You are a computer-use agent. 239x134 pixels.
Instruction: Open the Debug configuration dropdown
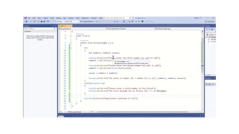tap(60, 22)
